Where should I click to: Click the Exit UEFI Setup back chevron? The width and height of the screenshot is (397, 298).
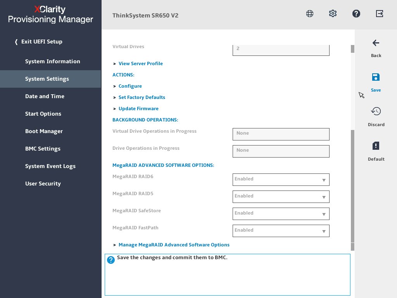(x=16, y=42)
